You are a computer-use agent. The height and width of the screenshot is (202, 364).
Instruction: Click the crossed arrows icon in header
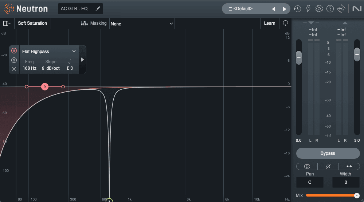(341, 9)
